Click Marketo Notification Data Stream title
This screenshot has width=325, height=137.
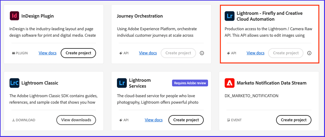click(271, 83)
